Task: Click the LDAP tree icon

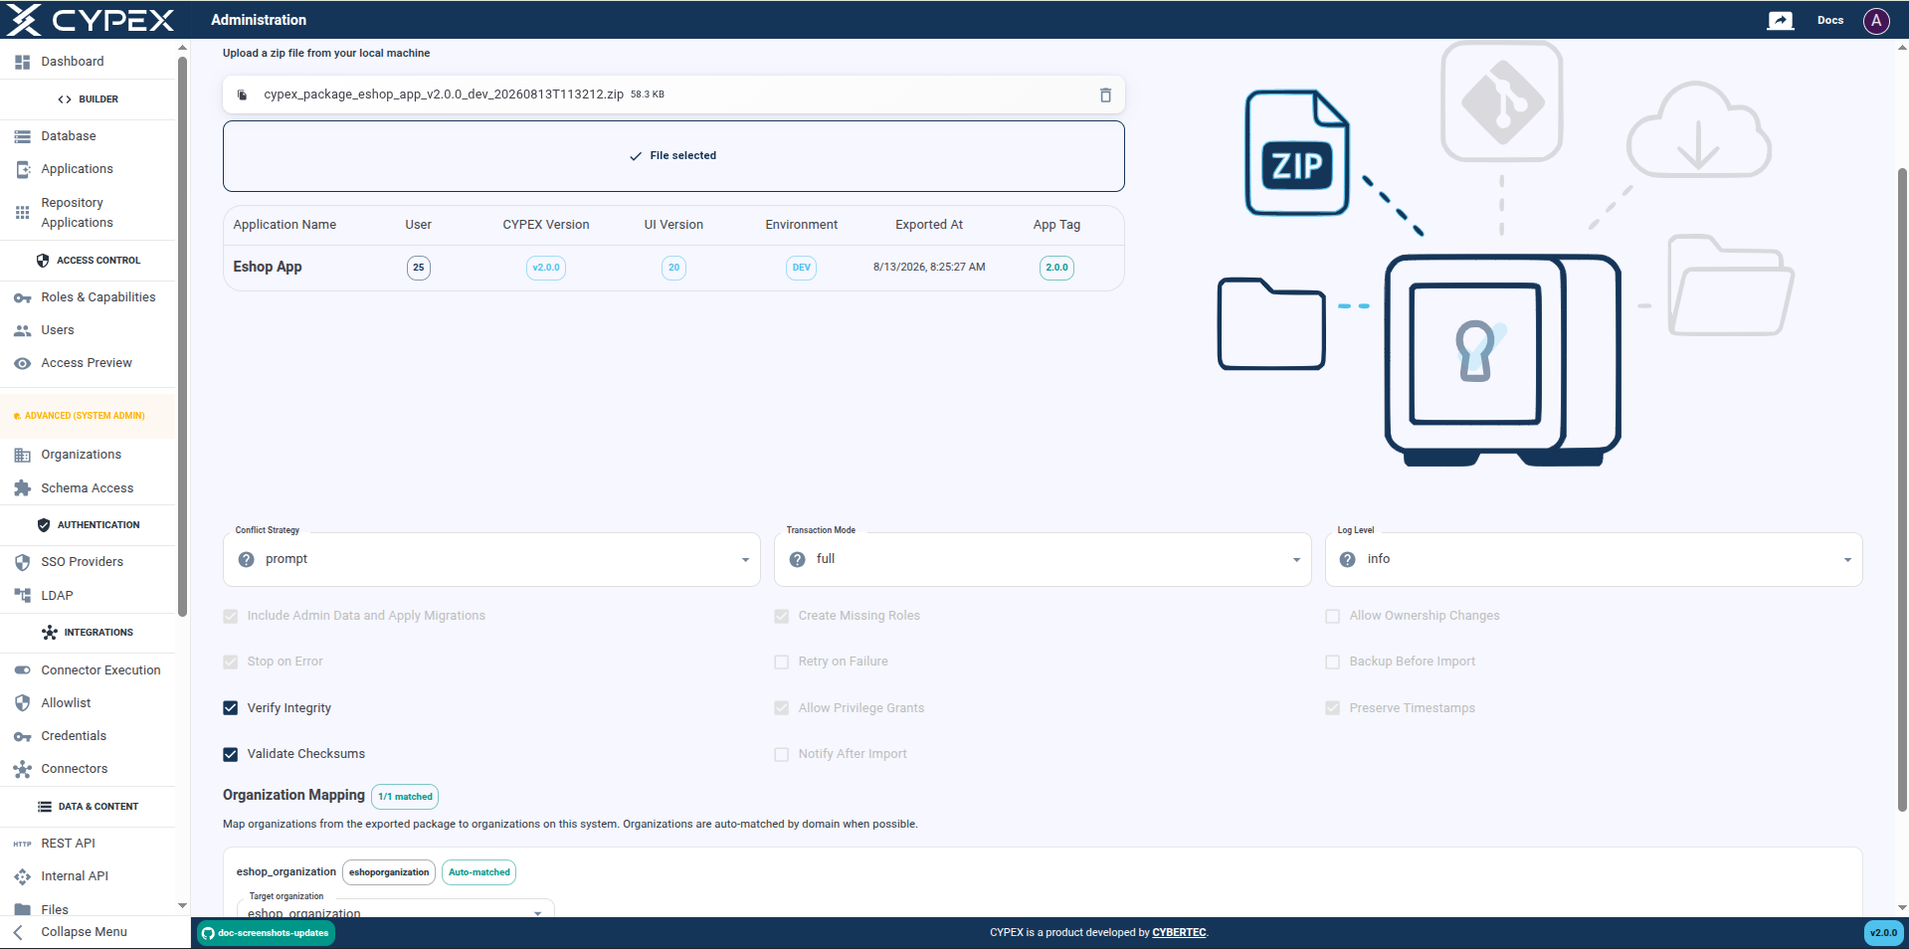Action: [22, 596]
